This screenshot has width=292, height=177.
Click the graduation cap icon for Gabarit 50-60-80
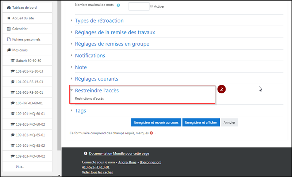click(x=12, y=61)
